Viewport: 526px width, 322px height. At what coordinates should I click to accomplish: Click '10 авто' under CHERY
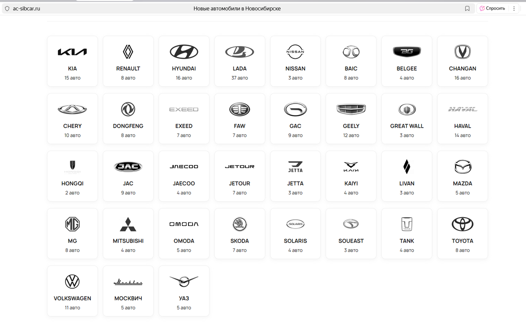[72, 135]
